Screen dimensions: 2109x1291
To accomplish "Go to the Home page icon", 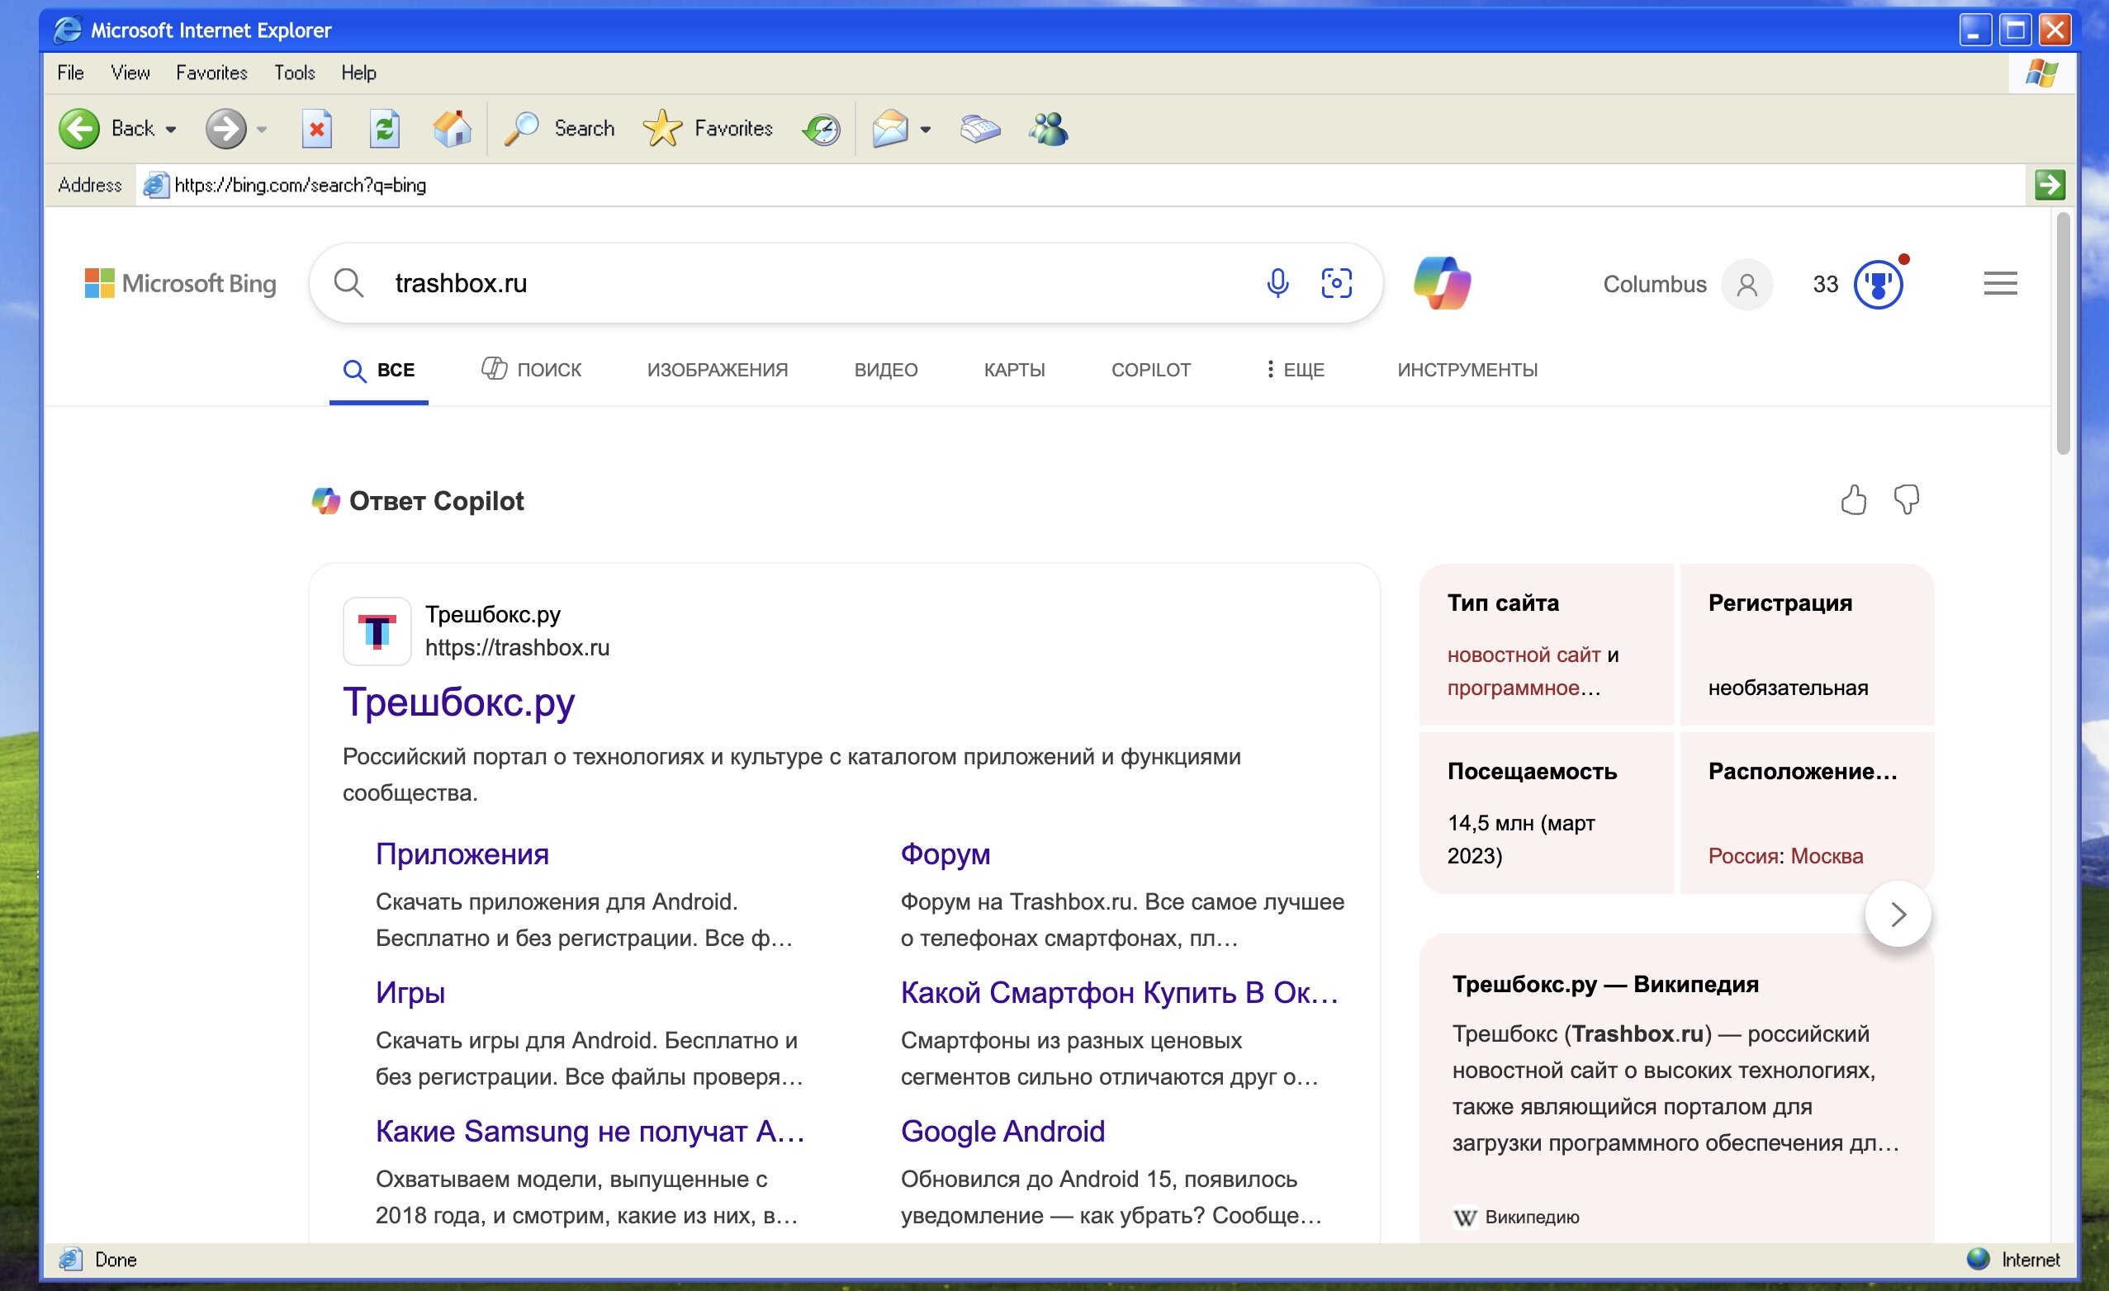I will (452, 130).
